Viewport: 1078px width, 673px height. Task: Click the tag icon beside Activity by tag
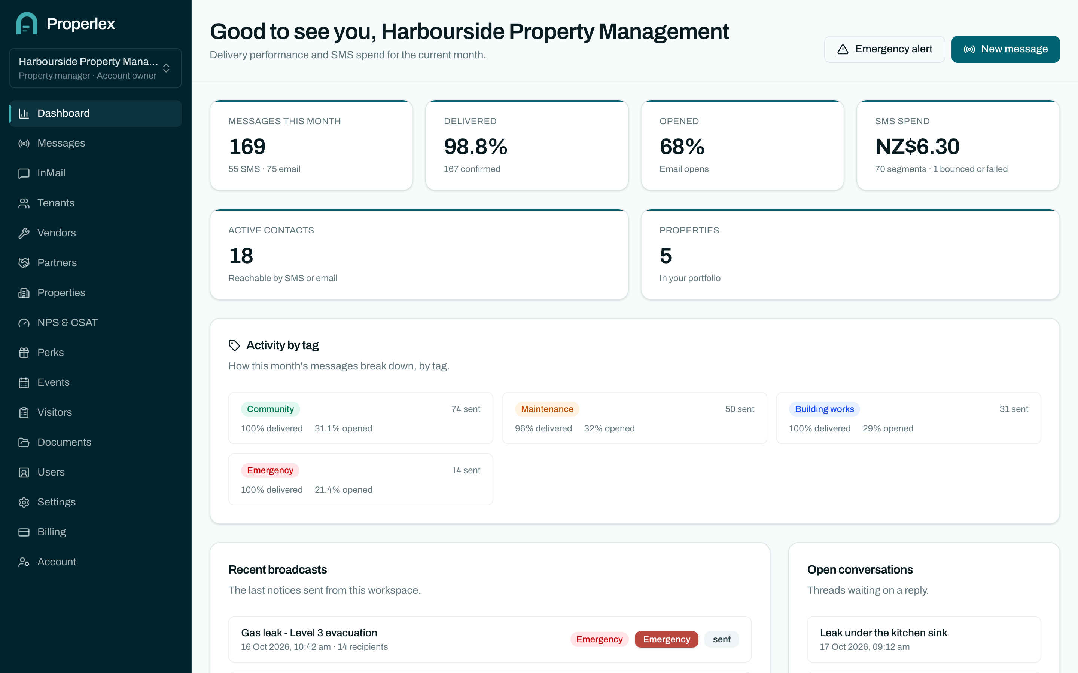(x=234, y=345)
